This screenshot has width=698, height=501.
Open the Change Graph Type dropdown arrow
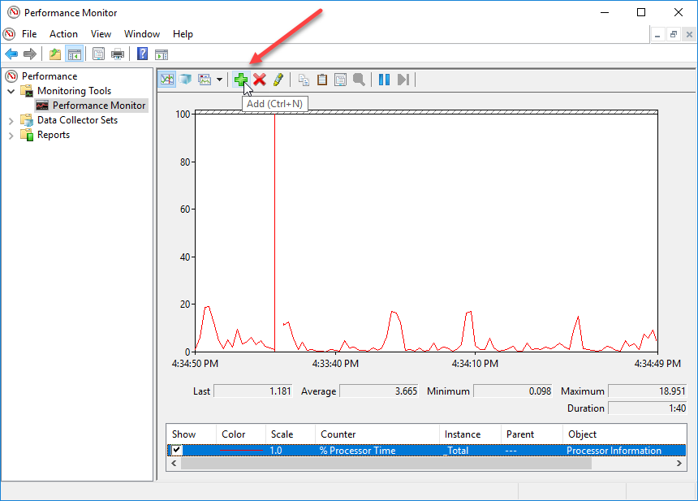219,80
